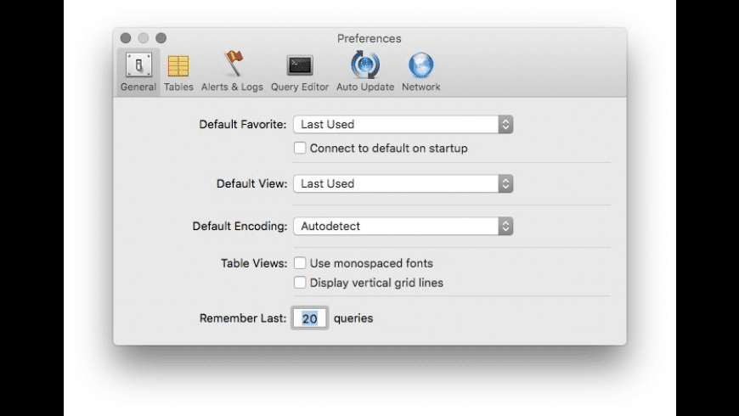739x416 pixels.
Task: Enable Connect to default on startup
Action: (300, 149)
